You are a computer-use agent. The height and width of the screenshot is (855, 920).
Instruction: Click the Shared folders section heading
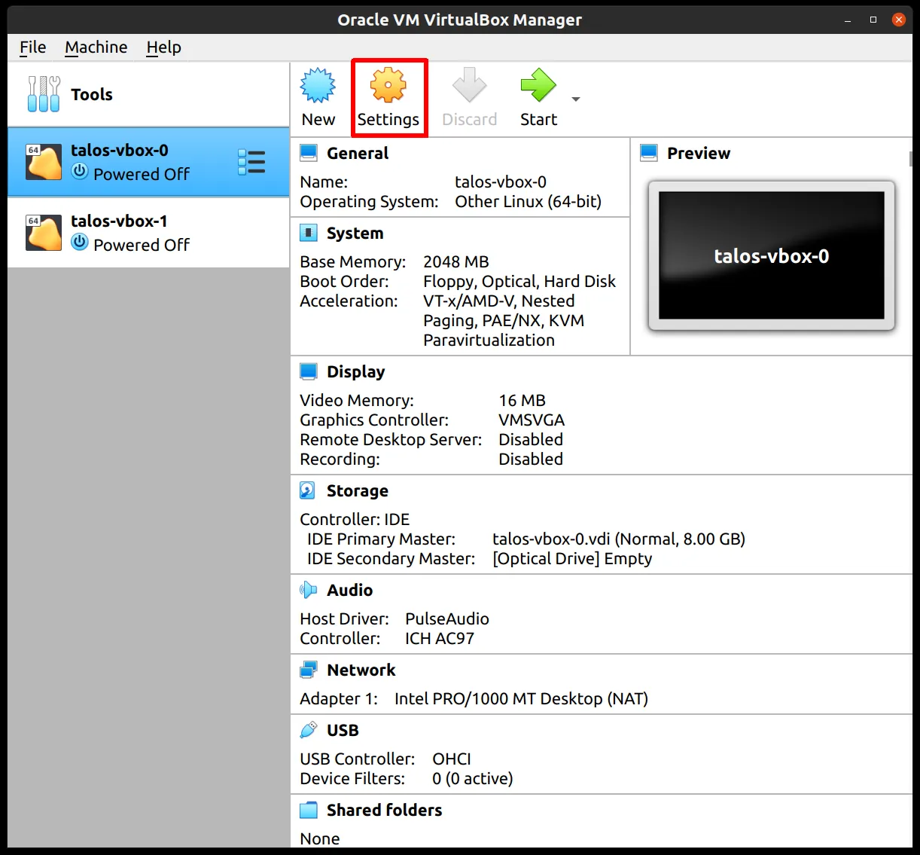point(384,811)
